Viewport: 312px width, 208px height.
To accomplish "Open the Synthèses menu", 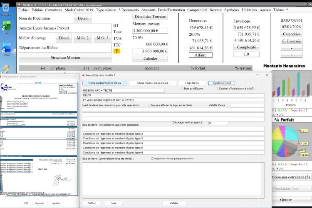I will (x=232, y=10).
